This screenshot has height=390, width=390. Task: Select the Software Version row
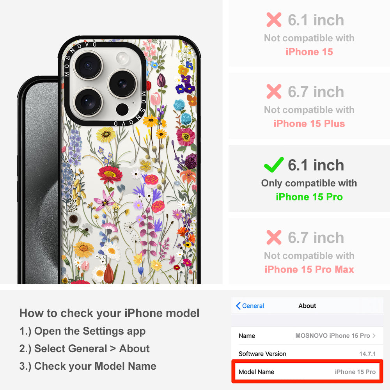pyautogui.click(x=307, y=354)
